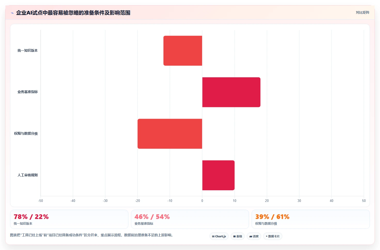The width and height of the screenshot is (380, 250).
Task: Click the x-axis tick label 20
Action: (267, 201)
